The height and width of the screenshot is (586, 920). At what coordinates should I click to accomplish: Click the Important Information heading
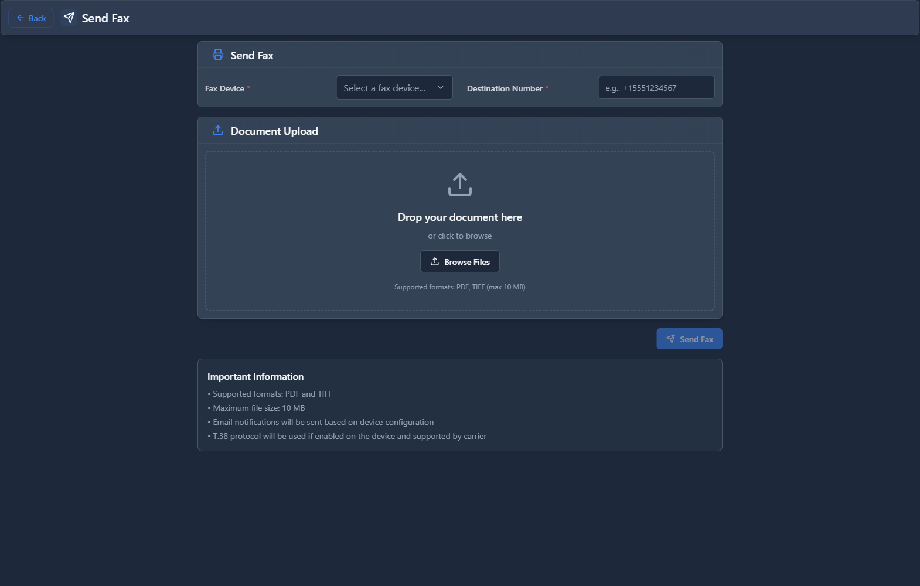(255, 377)
